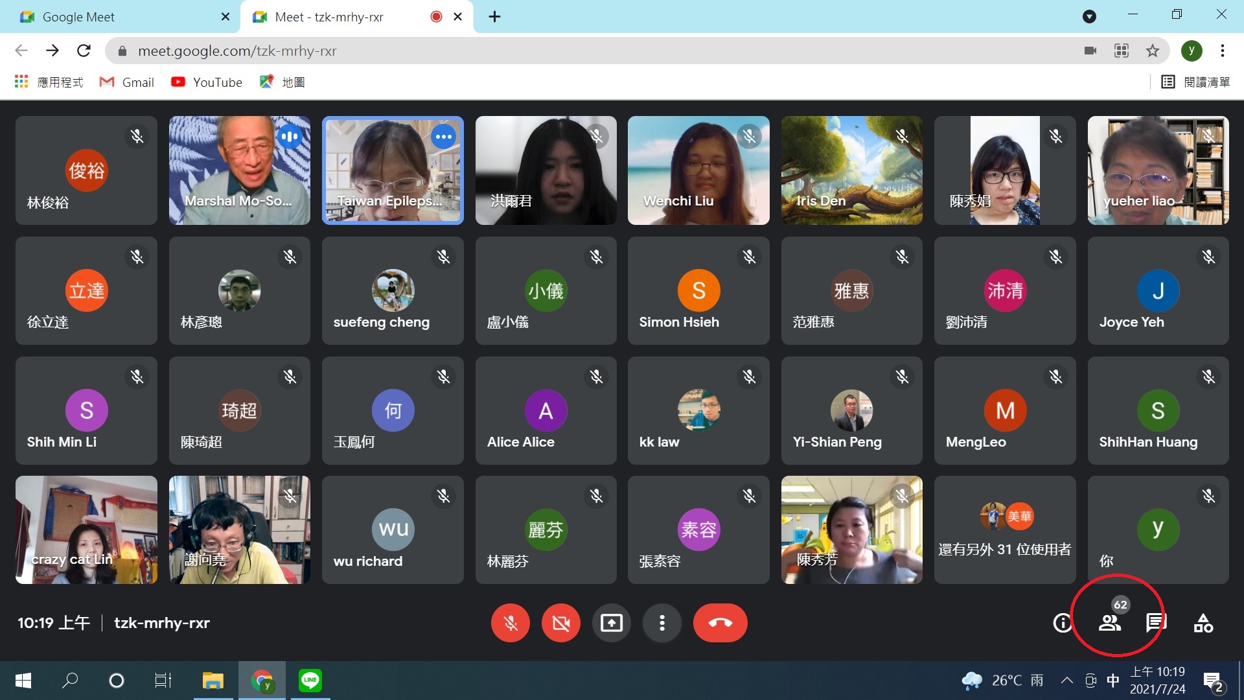Click muted mic icon on ShihHan Huang tile
The image size is (1244, 700).
[1209, 377]
